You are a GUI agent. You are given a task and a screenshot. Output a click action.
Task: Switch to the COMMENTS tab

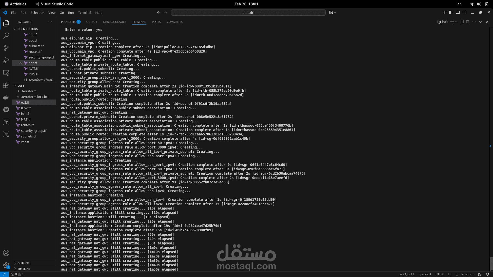click(x=175, y=22)
